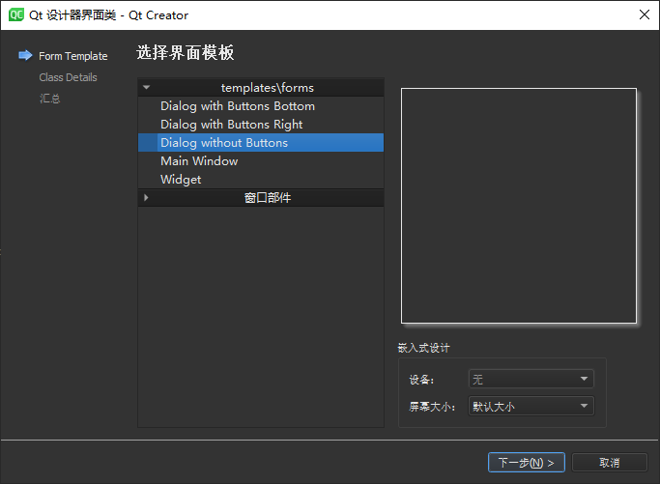Close the Qt designer class dialog

[x=644, y=14]
